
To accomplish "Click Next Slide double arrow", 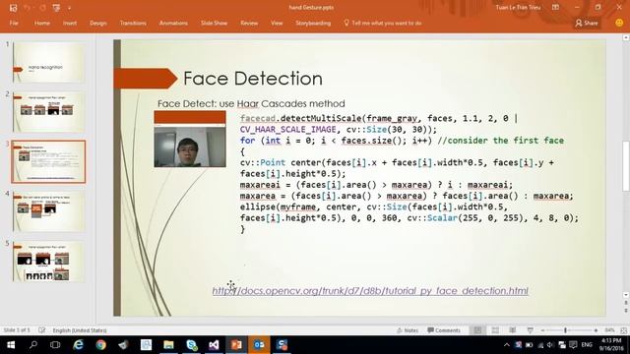I will coord(626,311).
